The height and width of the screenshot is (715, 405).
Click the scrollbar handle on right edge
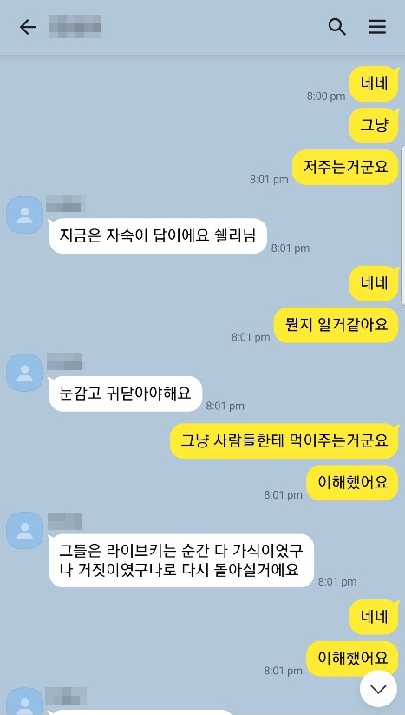coord(402,225)
